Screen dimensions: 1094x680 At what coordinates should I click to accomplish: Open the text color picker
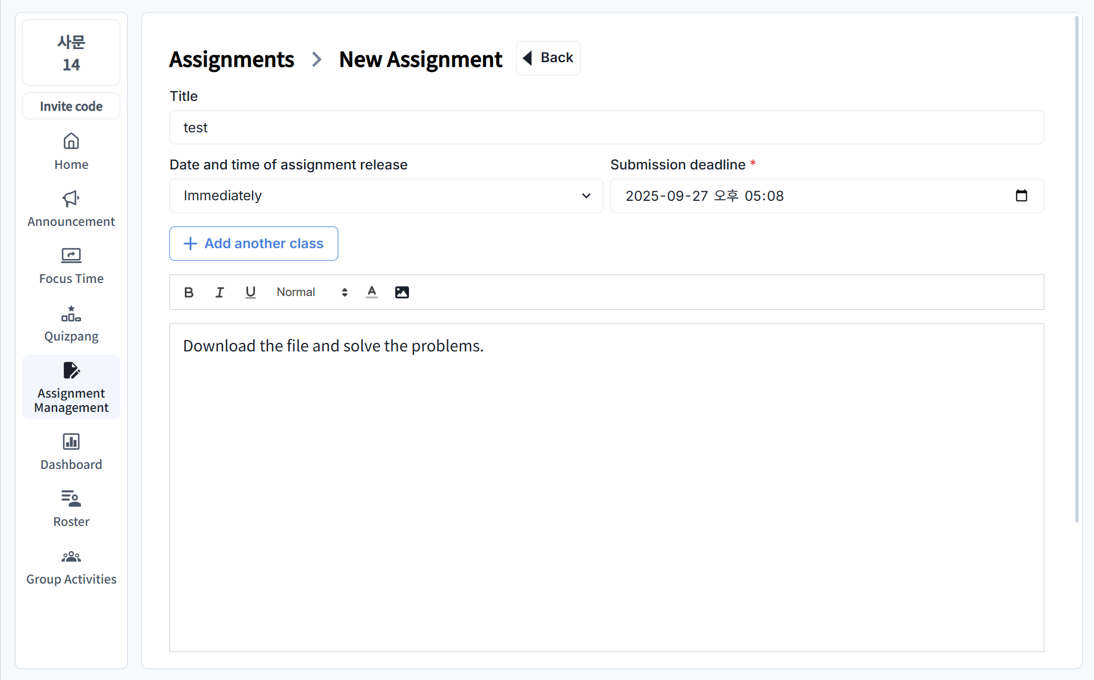pos(372,293)
